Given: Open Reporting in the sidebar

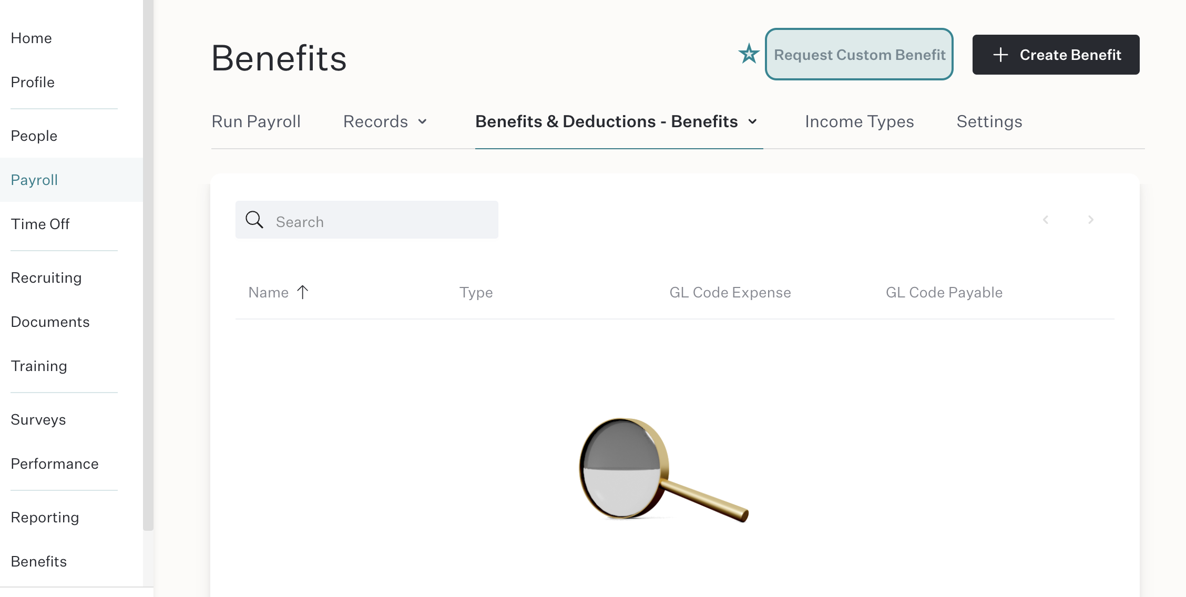Looking at the screenshot, I should point(45,517).
